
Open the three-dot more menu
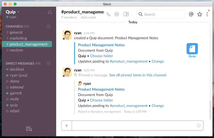click(207, 14)
